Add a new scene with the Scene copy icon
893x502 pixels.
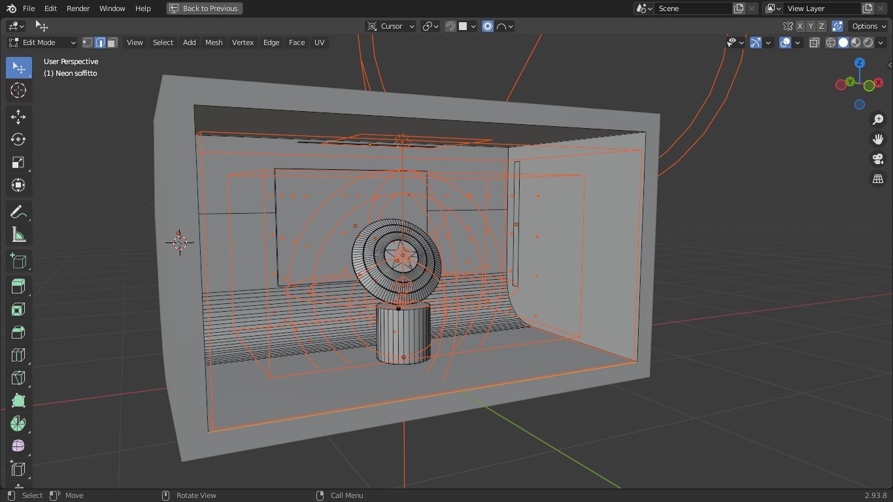click(739, 8)
